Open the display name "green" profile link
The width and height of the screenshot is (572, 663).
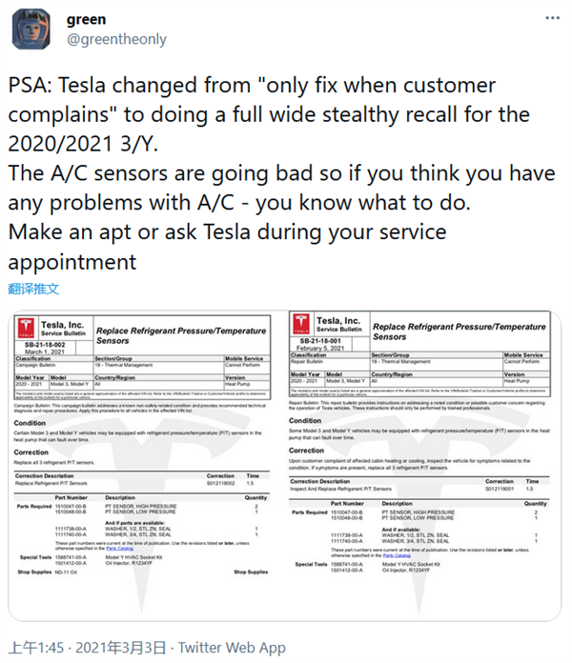(x=87, y=19)
